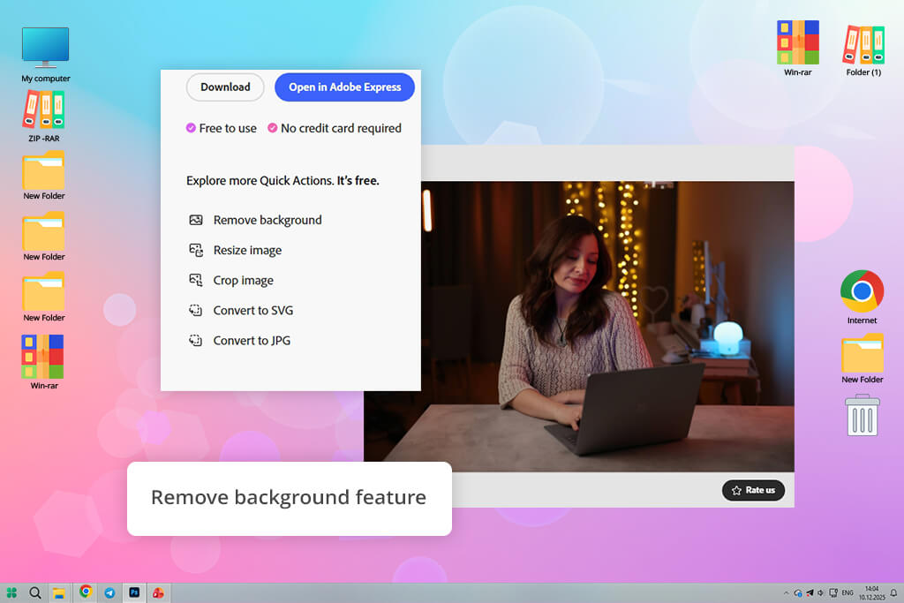Select the New Folder icon below Internet
The image size is (904, 603).
coord(862,358)
